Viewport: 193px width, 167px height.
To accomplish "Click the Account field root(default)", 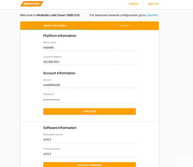I will tap(90, 85).
